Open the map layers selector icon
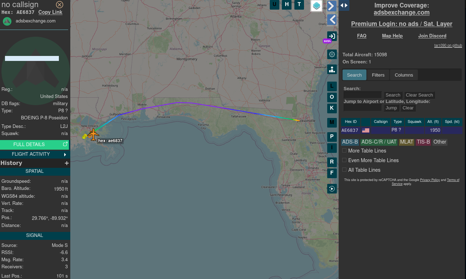Viewport: 466px width, 279px height. pyautogui.click(x=316, y=6)
